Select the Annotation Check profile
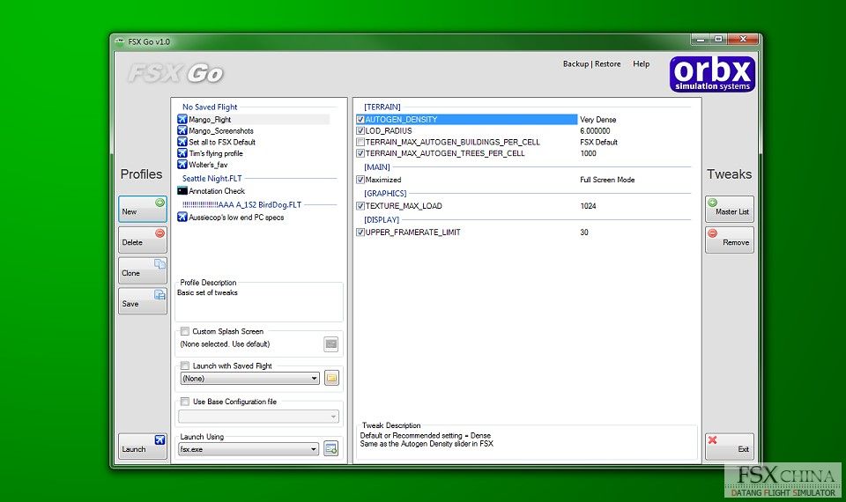 tap(217, 191)
